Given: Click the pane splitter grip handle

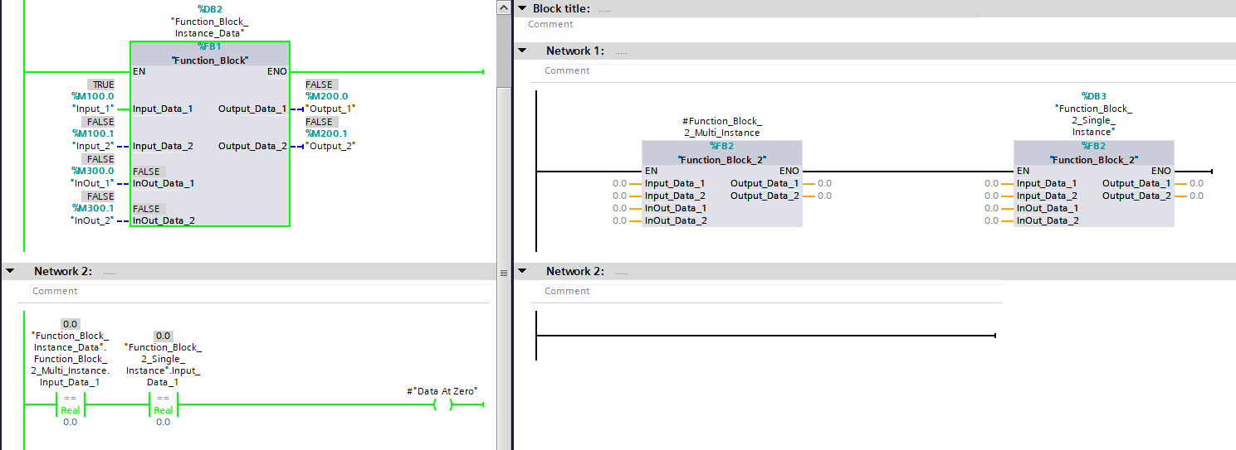Looking at the screenshot, I should click(x=503, y=273).
